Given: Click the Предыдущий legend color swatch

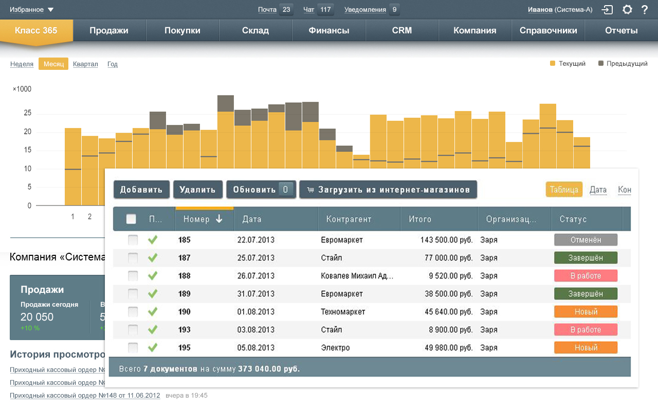Looking at the screenshot, I should 601,64.
